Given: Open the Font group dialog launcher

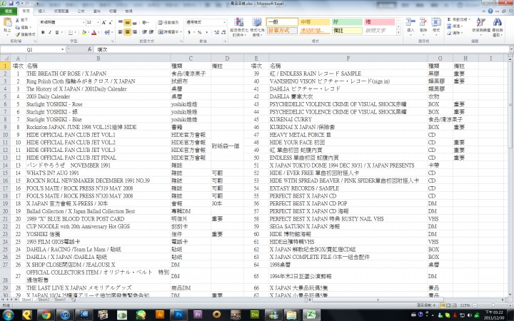Looking at the screenshot, I should [x=113, y=41].
